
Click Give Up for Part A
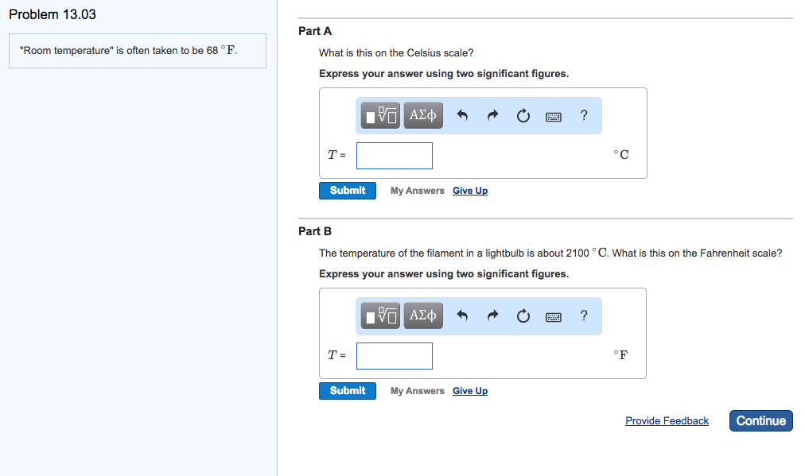[469, 190]
